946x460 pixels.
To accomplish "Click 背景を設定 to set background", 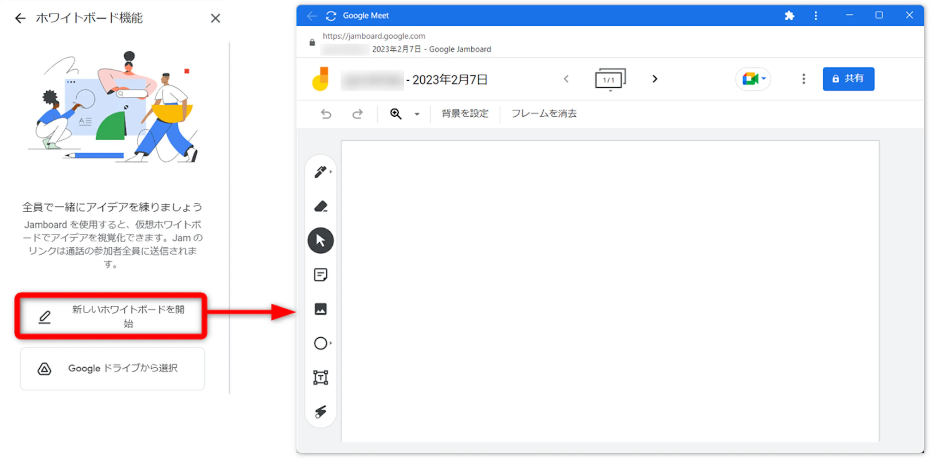I will click(465, 114).
